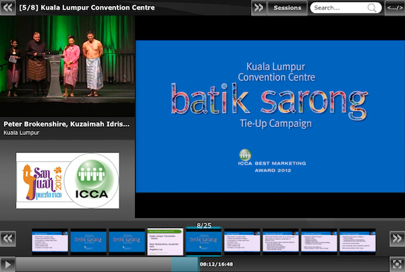The height and width of the screenshot is (272, 405).
Task: Click the speaker name Peter Brokenshire, Kuzaimah Idris
Action: click(66, 124)
